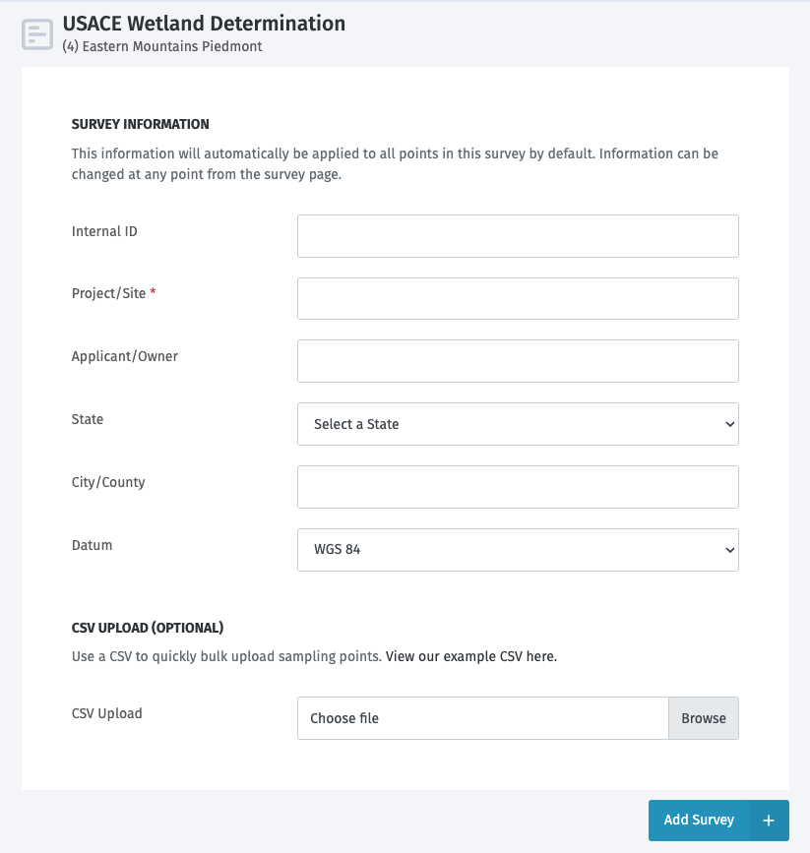Click the SURVEY INFORMATION section heading

140,124
